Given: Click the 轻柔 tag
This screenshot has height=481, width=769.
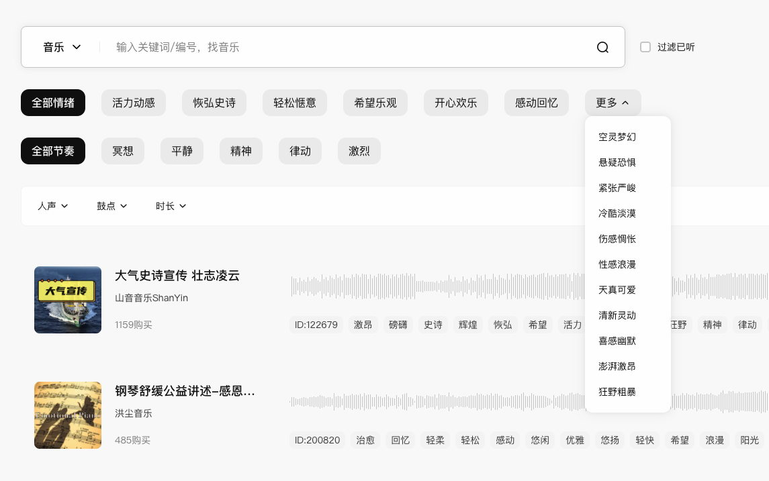Looking at the screenshot, I should (435, 440).
